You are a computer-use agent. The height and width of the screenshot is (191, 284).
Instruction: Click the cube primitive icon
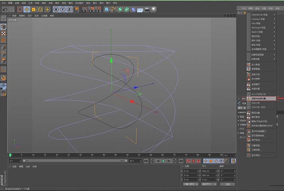click(107, 9)
